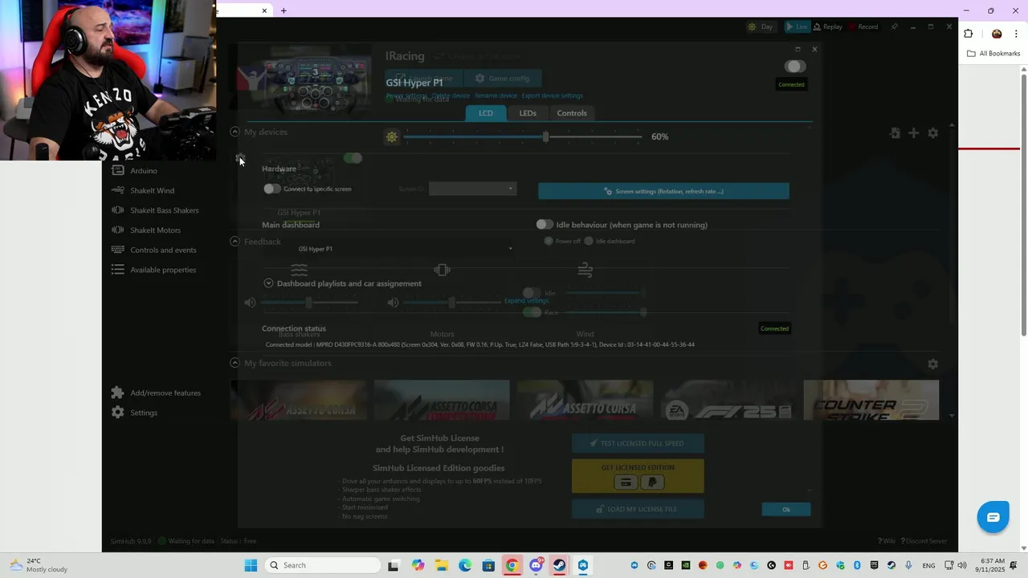Image resolution: width=1028 pixels, height=578 pixels.
Task: Click LOAD MY LICENSE FILE button
Action: pyautogui.click(x=638, y=509)
